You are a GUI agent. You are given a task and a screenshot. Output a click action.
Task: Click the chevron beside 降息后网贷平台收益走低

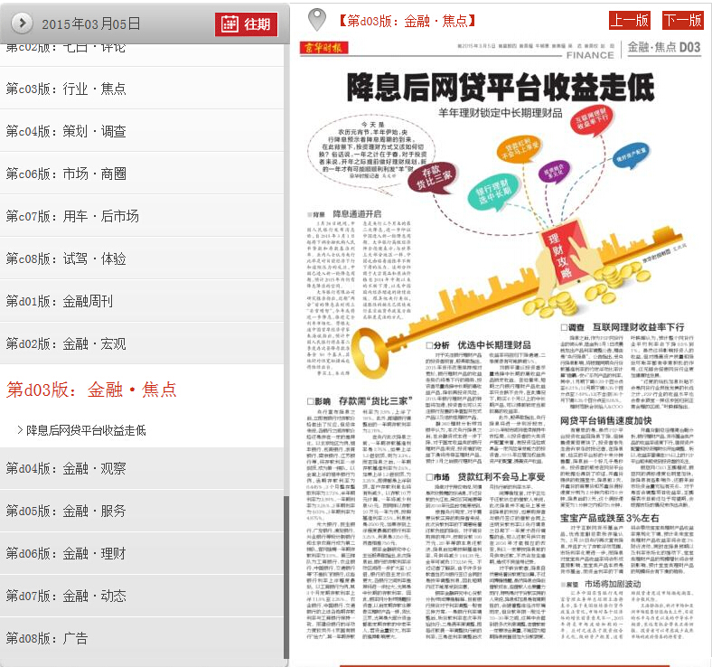point(20,430)
